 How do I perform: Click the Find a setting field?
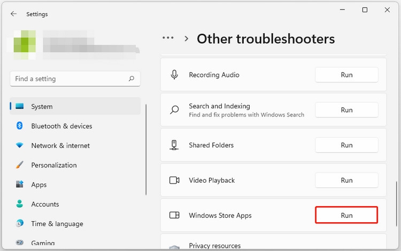[x=75, y=79]
